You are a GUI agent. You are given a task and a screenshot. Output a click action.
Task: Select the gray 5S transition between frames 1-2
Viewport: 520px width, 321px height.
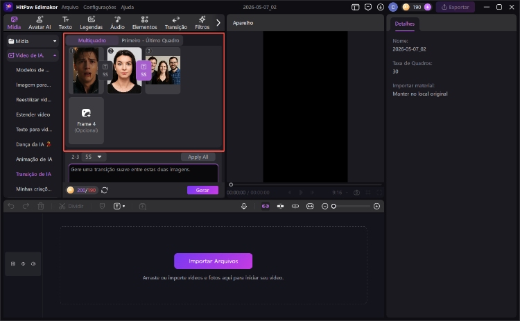105,71
